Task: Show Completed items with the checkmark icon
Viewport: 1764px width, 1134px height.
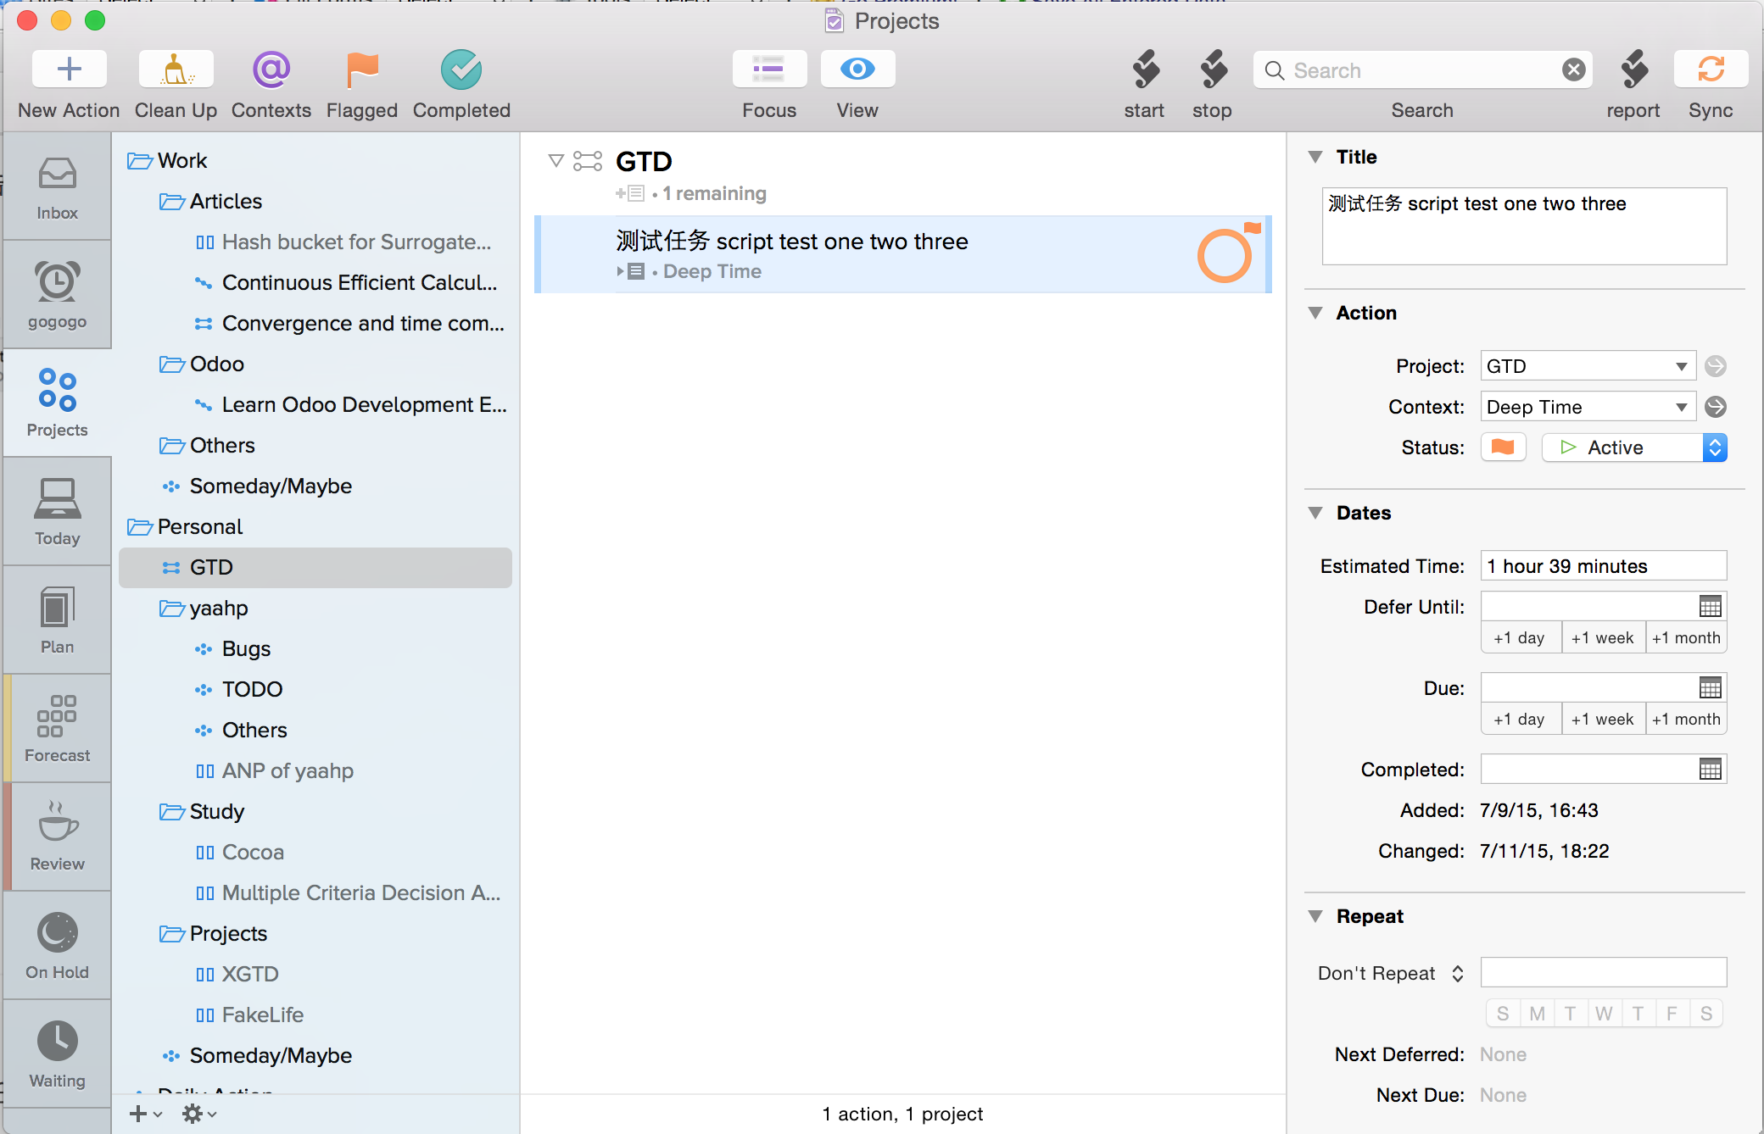Action: (x=461, y=69)
